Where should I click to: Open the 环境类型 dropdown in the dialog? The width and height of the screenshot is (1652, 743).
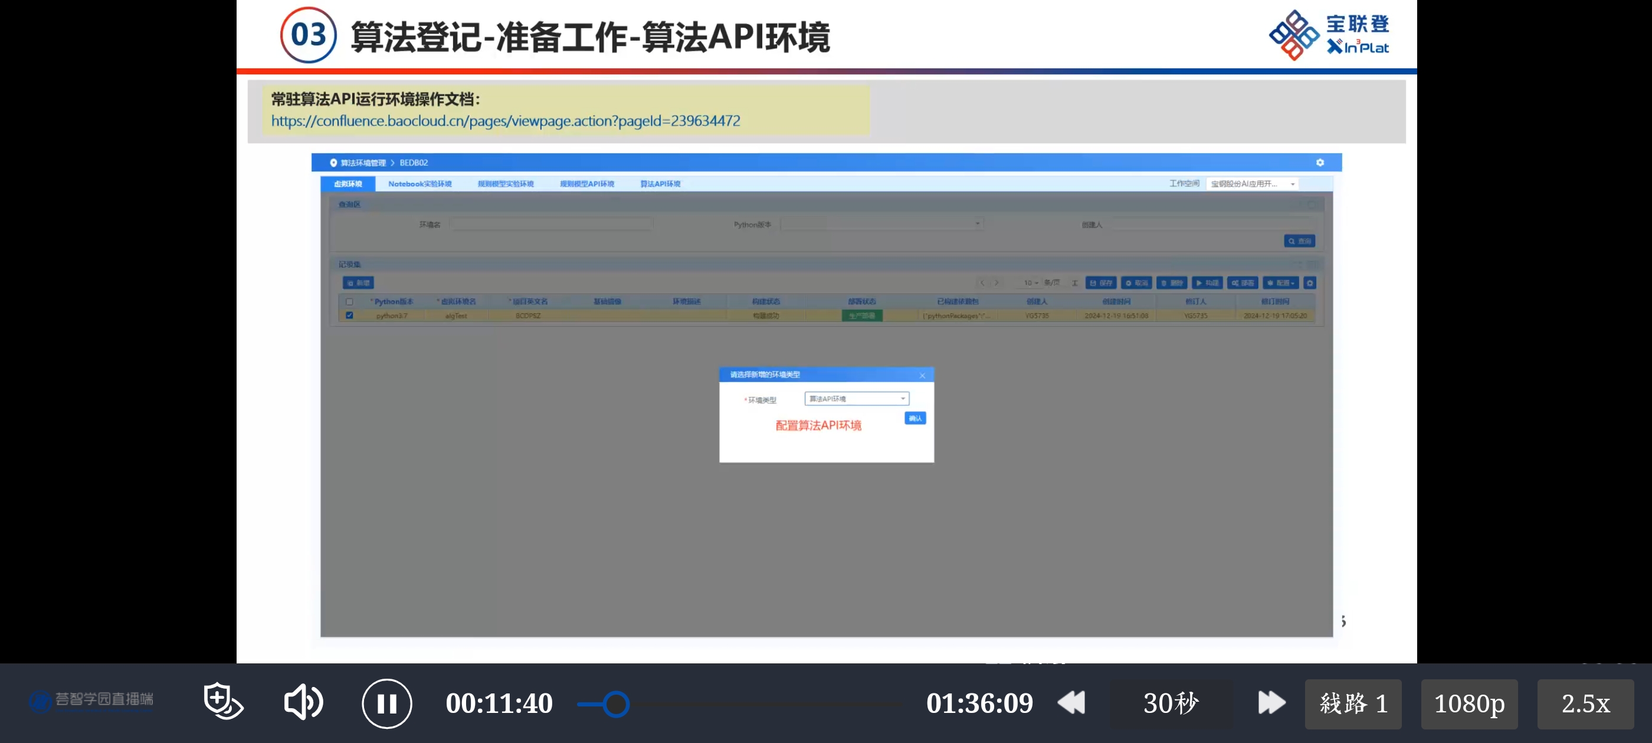[857, 399]
